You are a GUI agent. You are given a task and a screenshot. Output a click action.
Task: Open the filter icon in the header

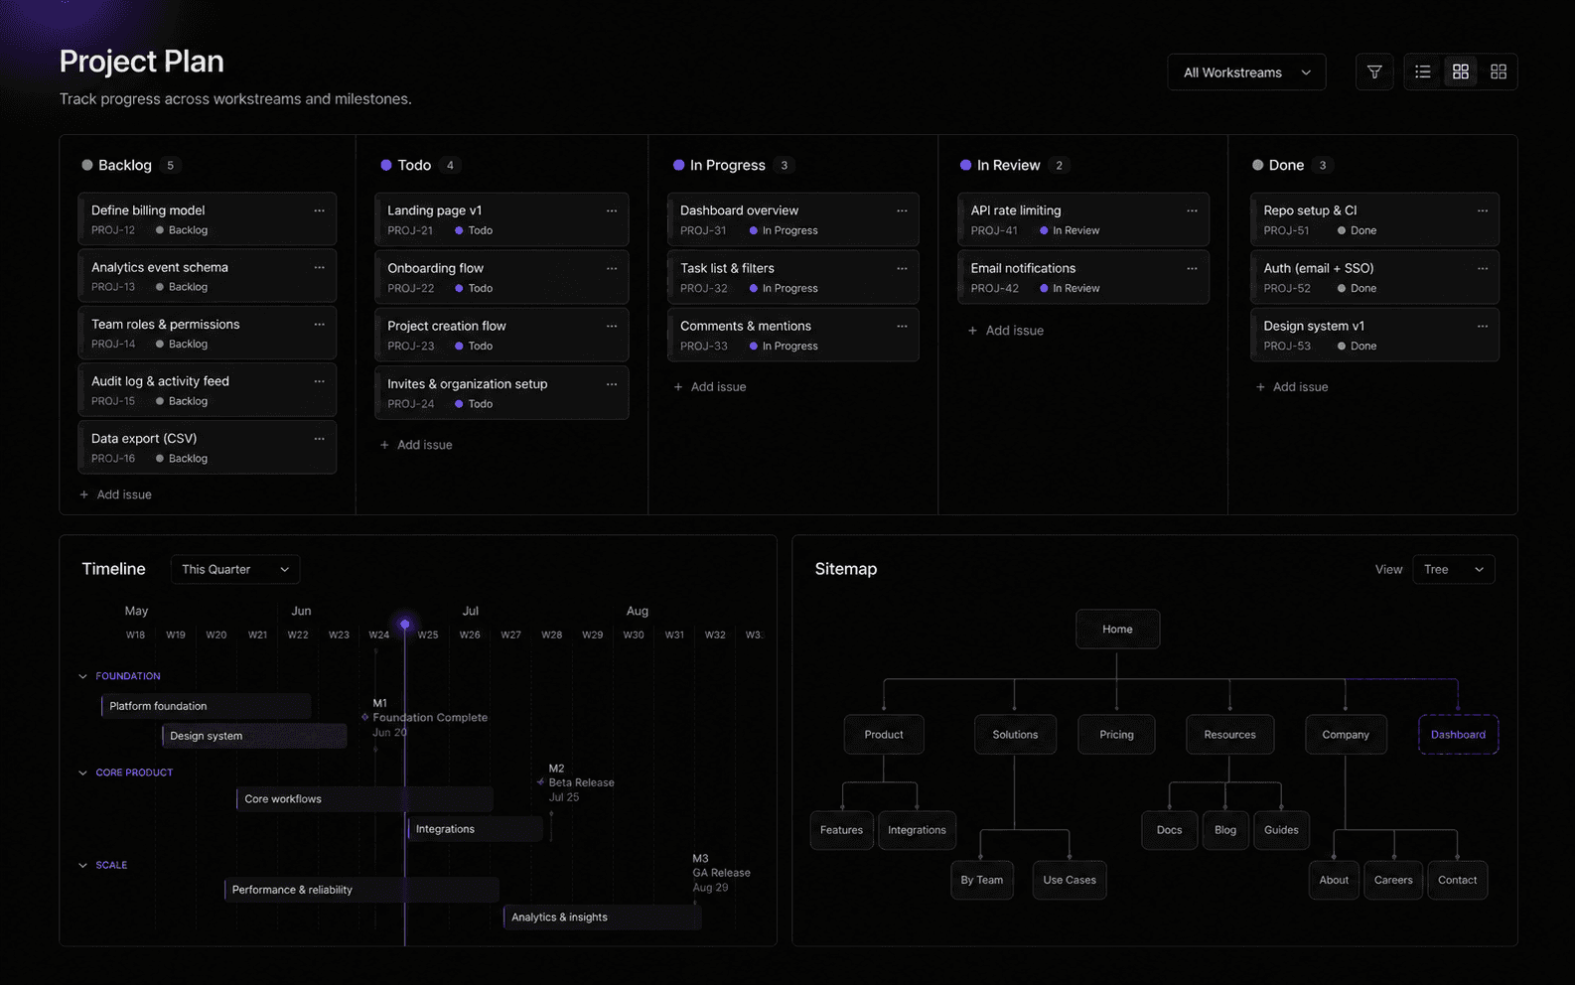1374,72
